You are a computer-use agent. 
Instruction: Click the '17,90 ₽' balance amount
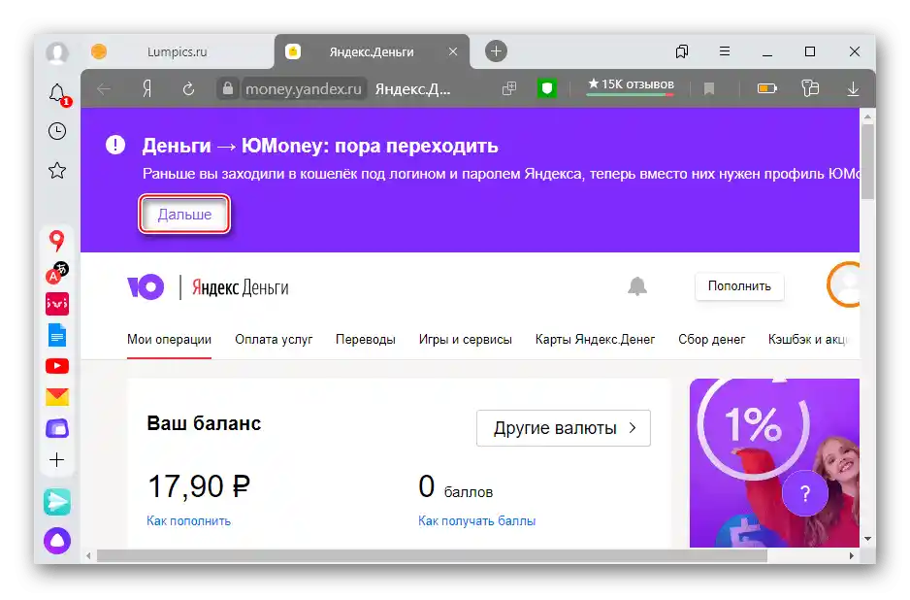[199, 486]
